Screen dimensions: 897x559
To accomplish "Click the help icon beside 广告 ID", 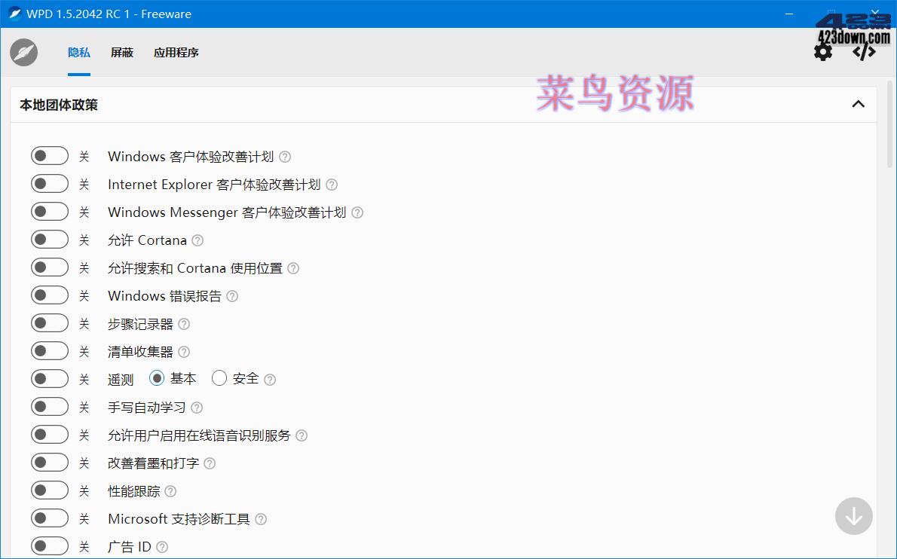I will [x=161, y=545].
